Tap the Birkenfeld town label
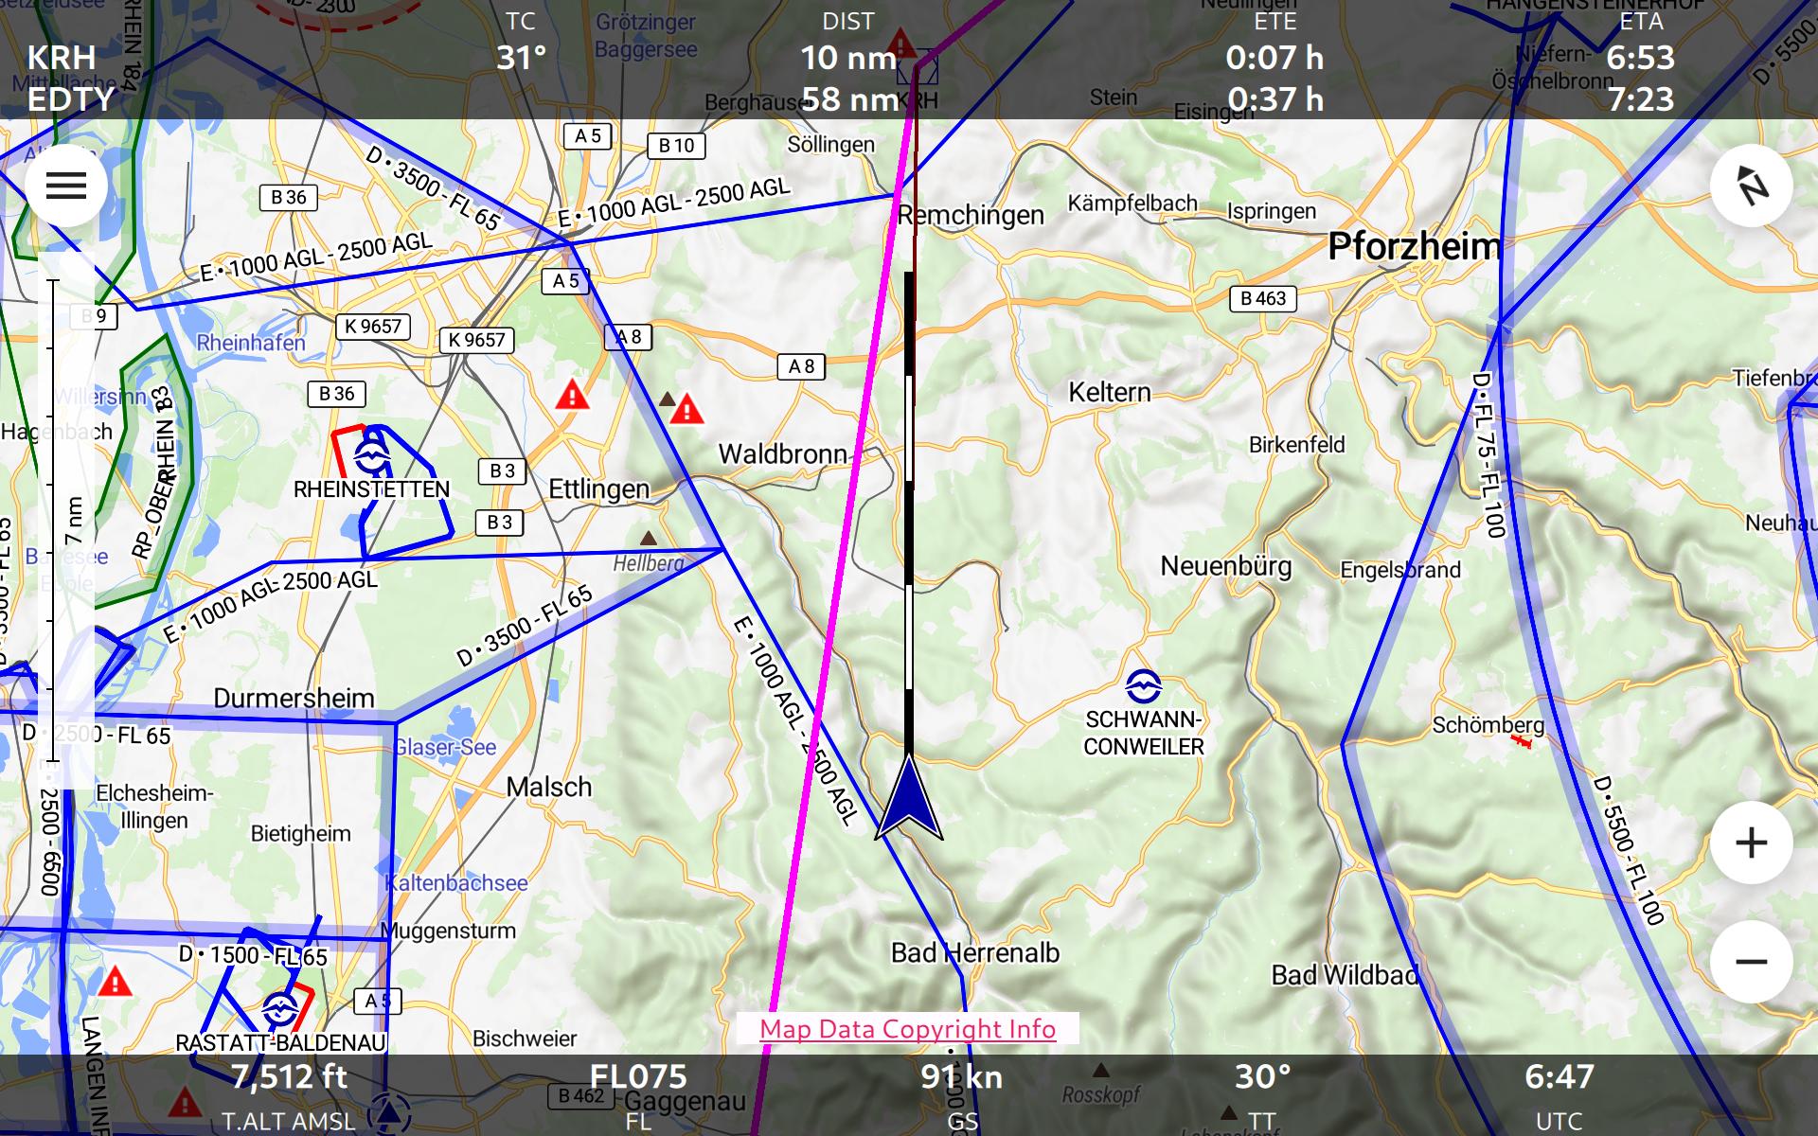The width and height of the screenshot is (1818, 1136). [x=1296, y=444]
